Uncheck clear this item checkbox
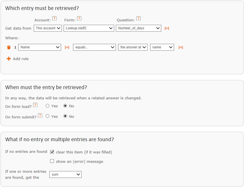The height and width of the screenshot is (187, 244). coord(52,152)
